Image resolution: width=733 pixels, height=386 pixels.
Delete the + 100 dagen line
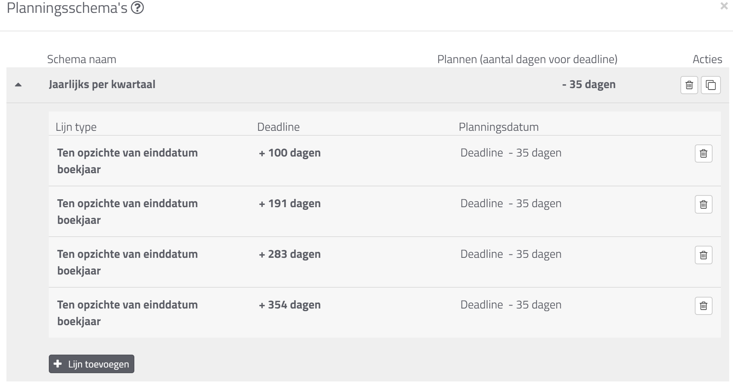[x=703, y=153]
